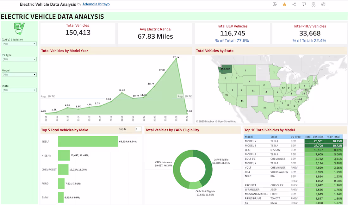Open the (CAFV) Eligibility dropdown
The width and height of the screenshot is (348, 205).
click(19, 44)
